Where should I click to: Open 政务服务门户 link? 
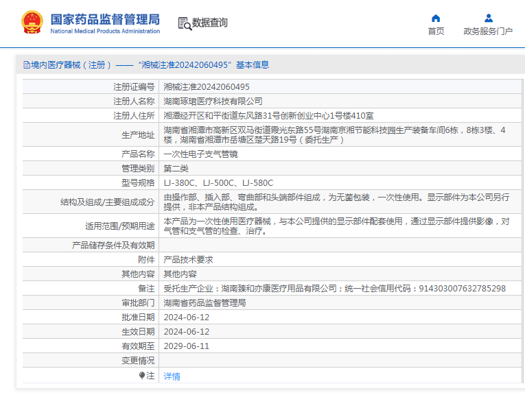click(488, 31)
